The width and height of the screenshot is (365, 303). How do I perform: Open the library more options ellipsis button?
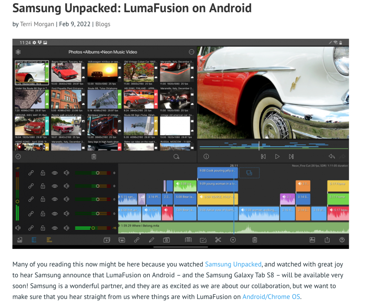click(192, 52)
